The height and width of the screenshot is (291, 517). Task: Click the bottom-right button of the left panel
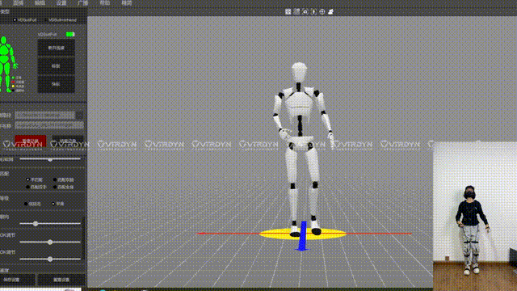61,280
